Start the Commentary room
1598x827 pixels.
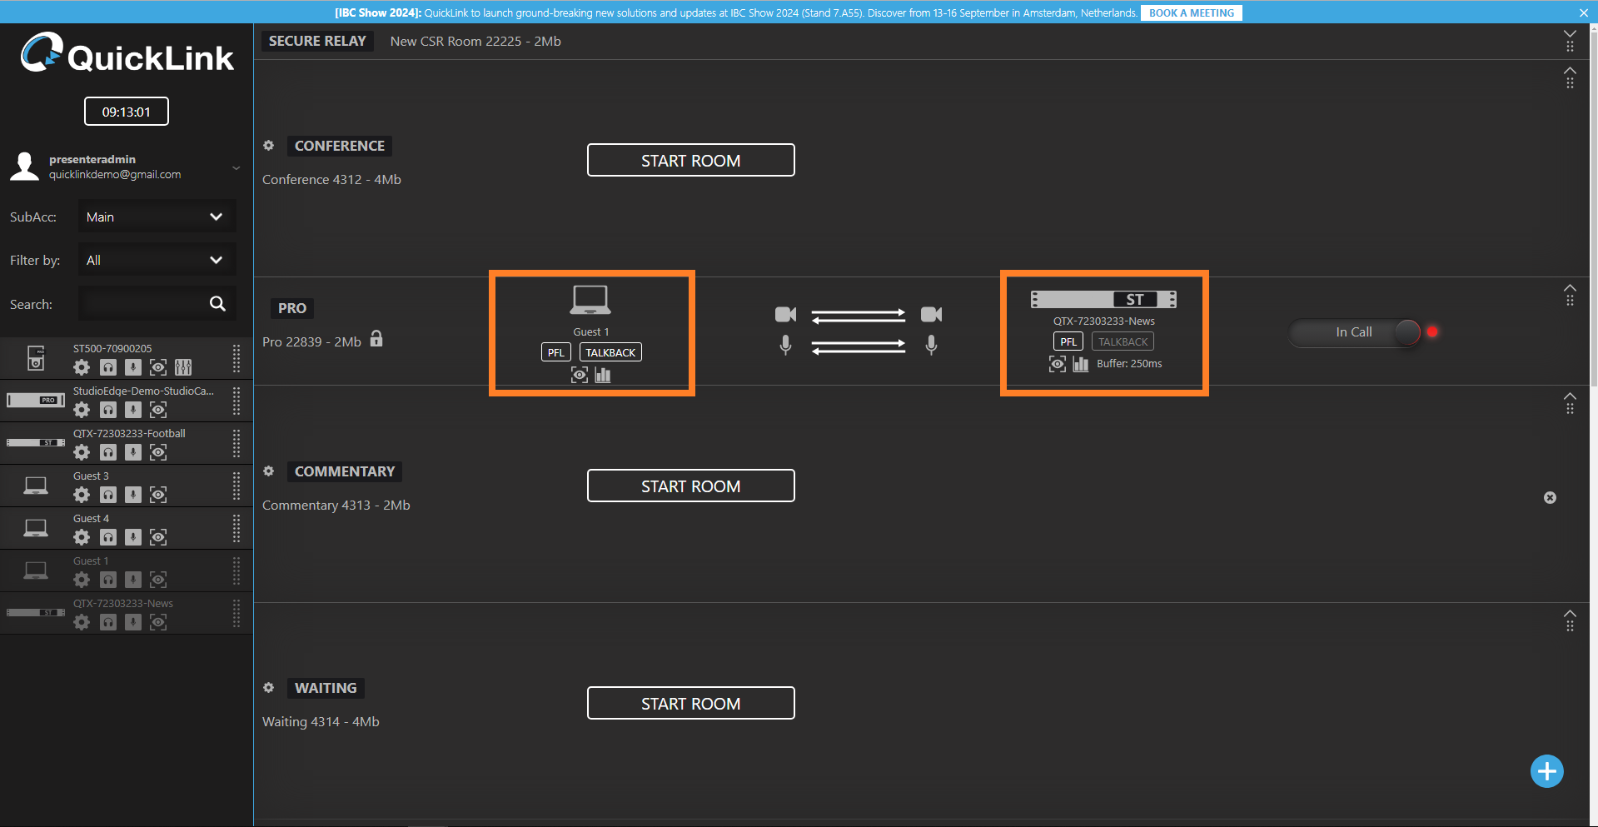coord(690,486)
